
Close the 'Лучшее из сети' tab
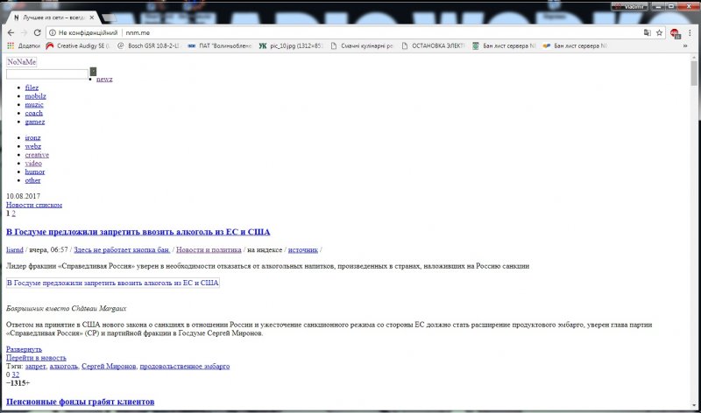pyautogui.click(x=92, y=17)
